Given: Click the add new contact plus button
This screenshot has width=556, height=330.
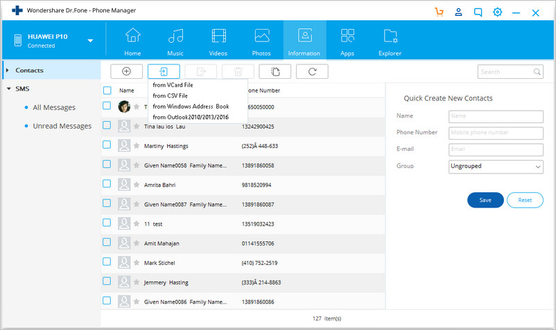Looking at the screenshot, I should 127,71.
